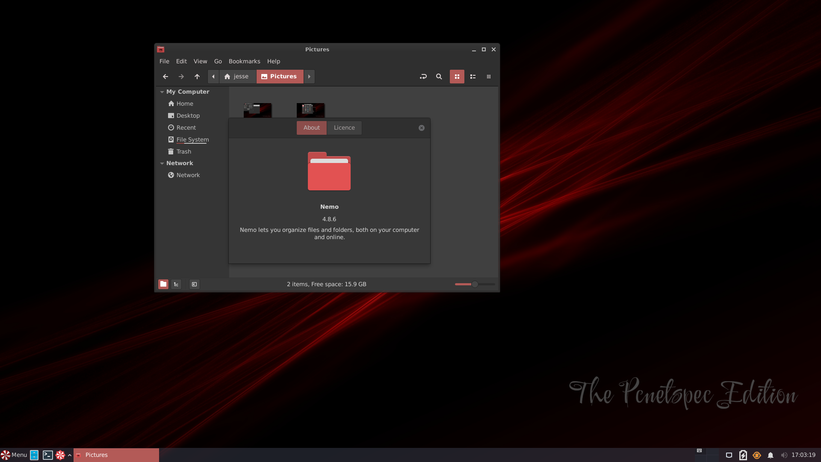Toggle location entry icon in toolbar
This screenshot has height=462, width=821.
tap(423, 77)
